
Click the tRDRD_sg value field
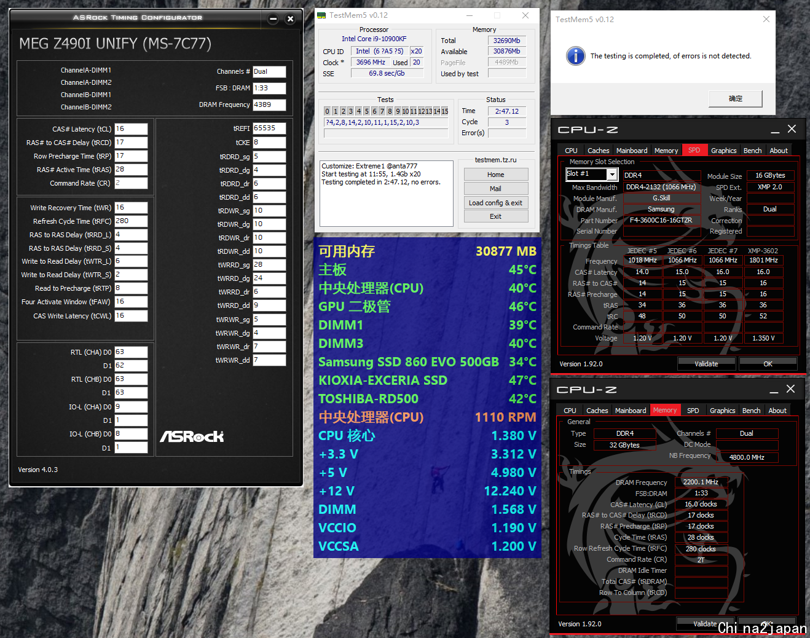click(269, 157)
